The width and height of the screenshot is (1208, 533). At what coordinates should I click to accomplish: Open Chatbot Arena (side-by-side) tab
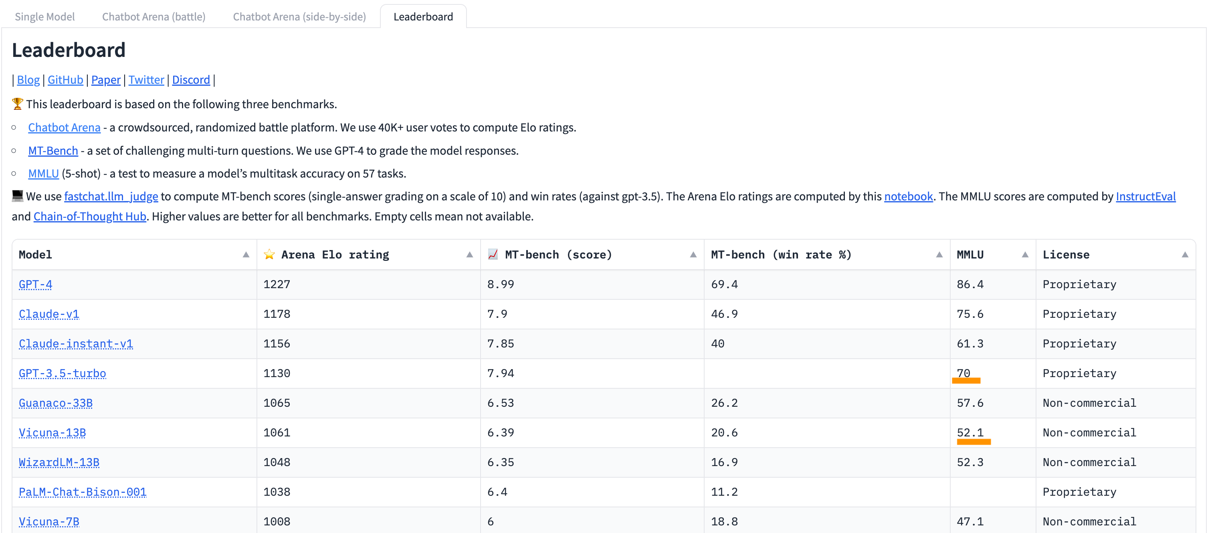point(299,16)
